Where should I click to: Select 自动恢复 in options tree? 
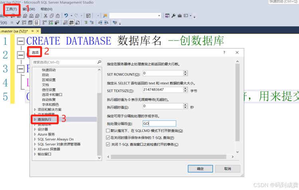coord(49,99)
